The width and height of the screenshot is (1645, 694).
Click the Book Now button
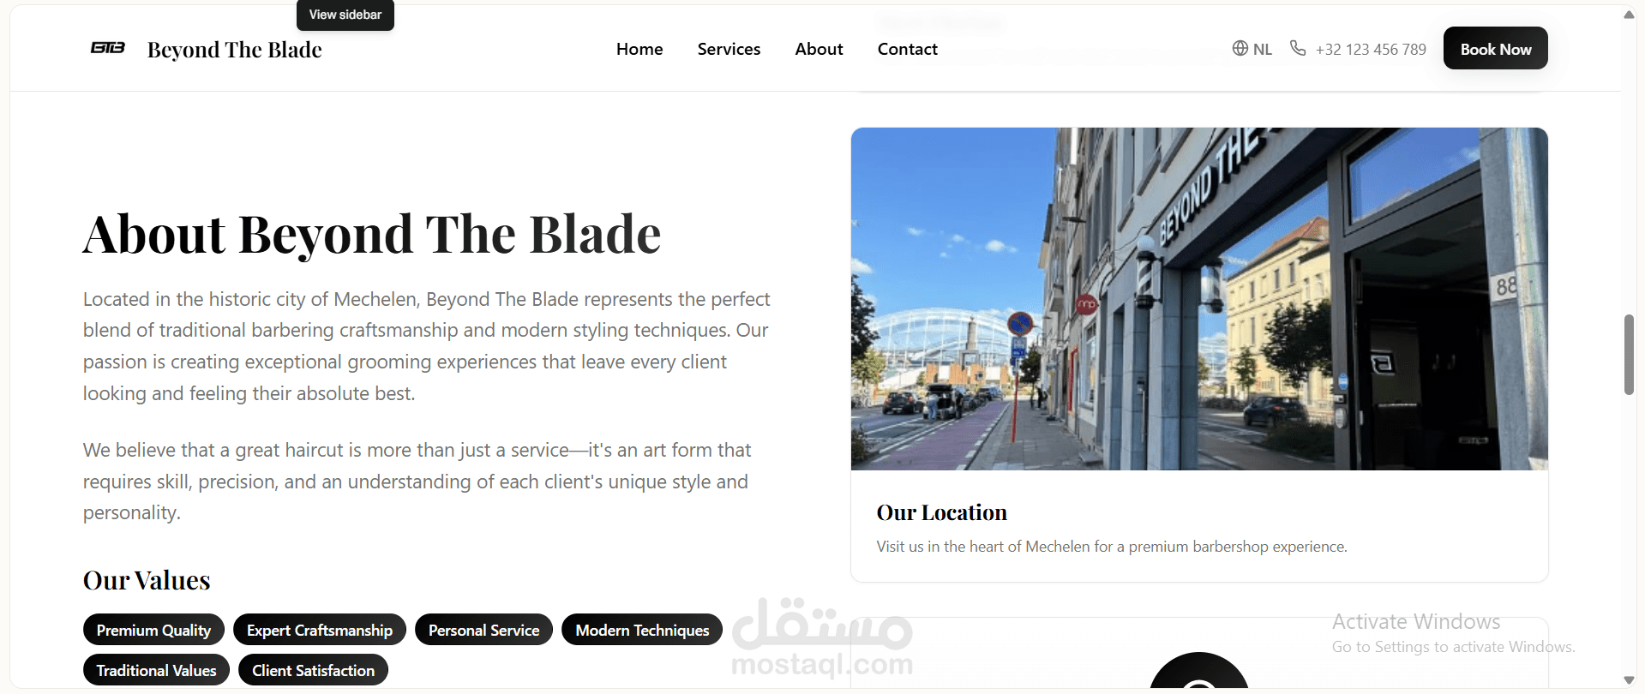click(x=1495, y=49)
